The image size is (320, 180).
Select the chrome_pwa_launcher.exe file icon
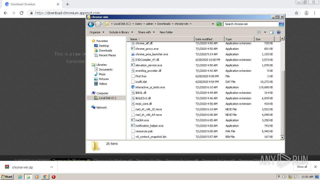(x=133, y=54)
